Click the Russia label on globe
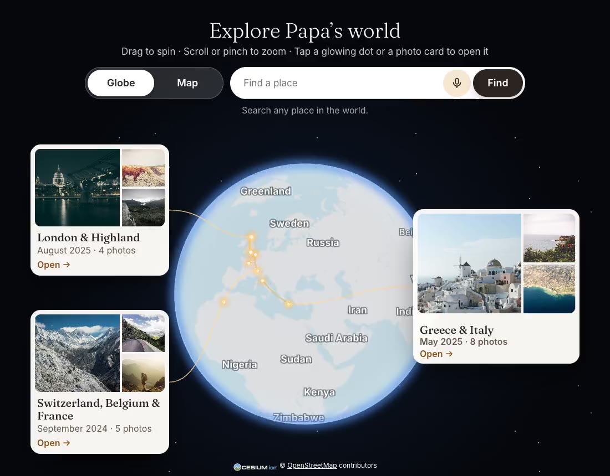Screen dimensions: 610x476 323,242
